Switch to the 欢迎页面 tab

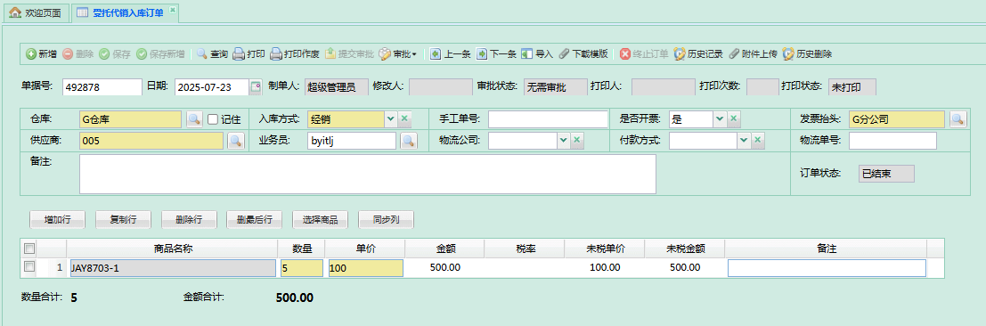pyautogui.click(x=36, y=12)
